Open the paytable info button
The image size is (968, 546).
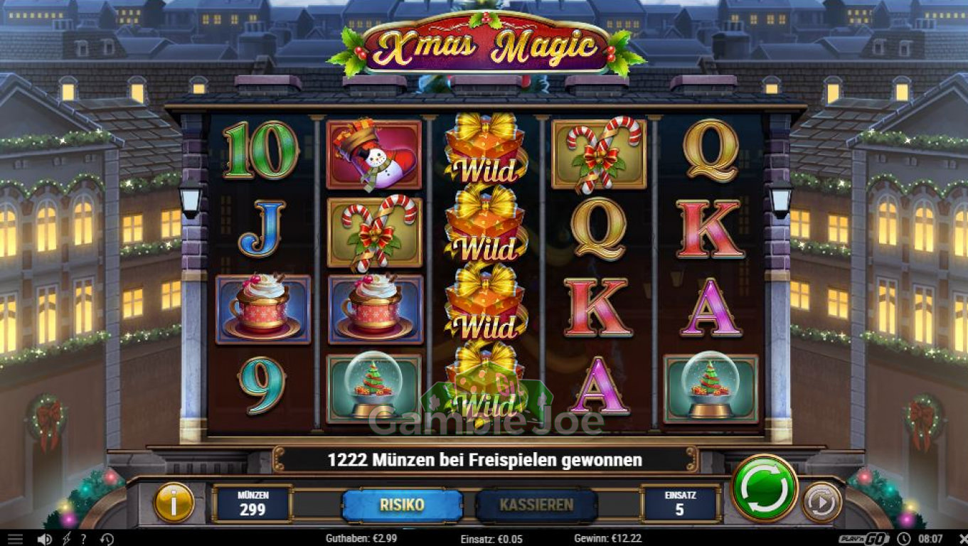click(x=174, y=502)
